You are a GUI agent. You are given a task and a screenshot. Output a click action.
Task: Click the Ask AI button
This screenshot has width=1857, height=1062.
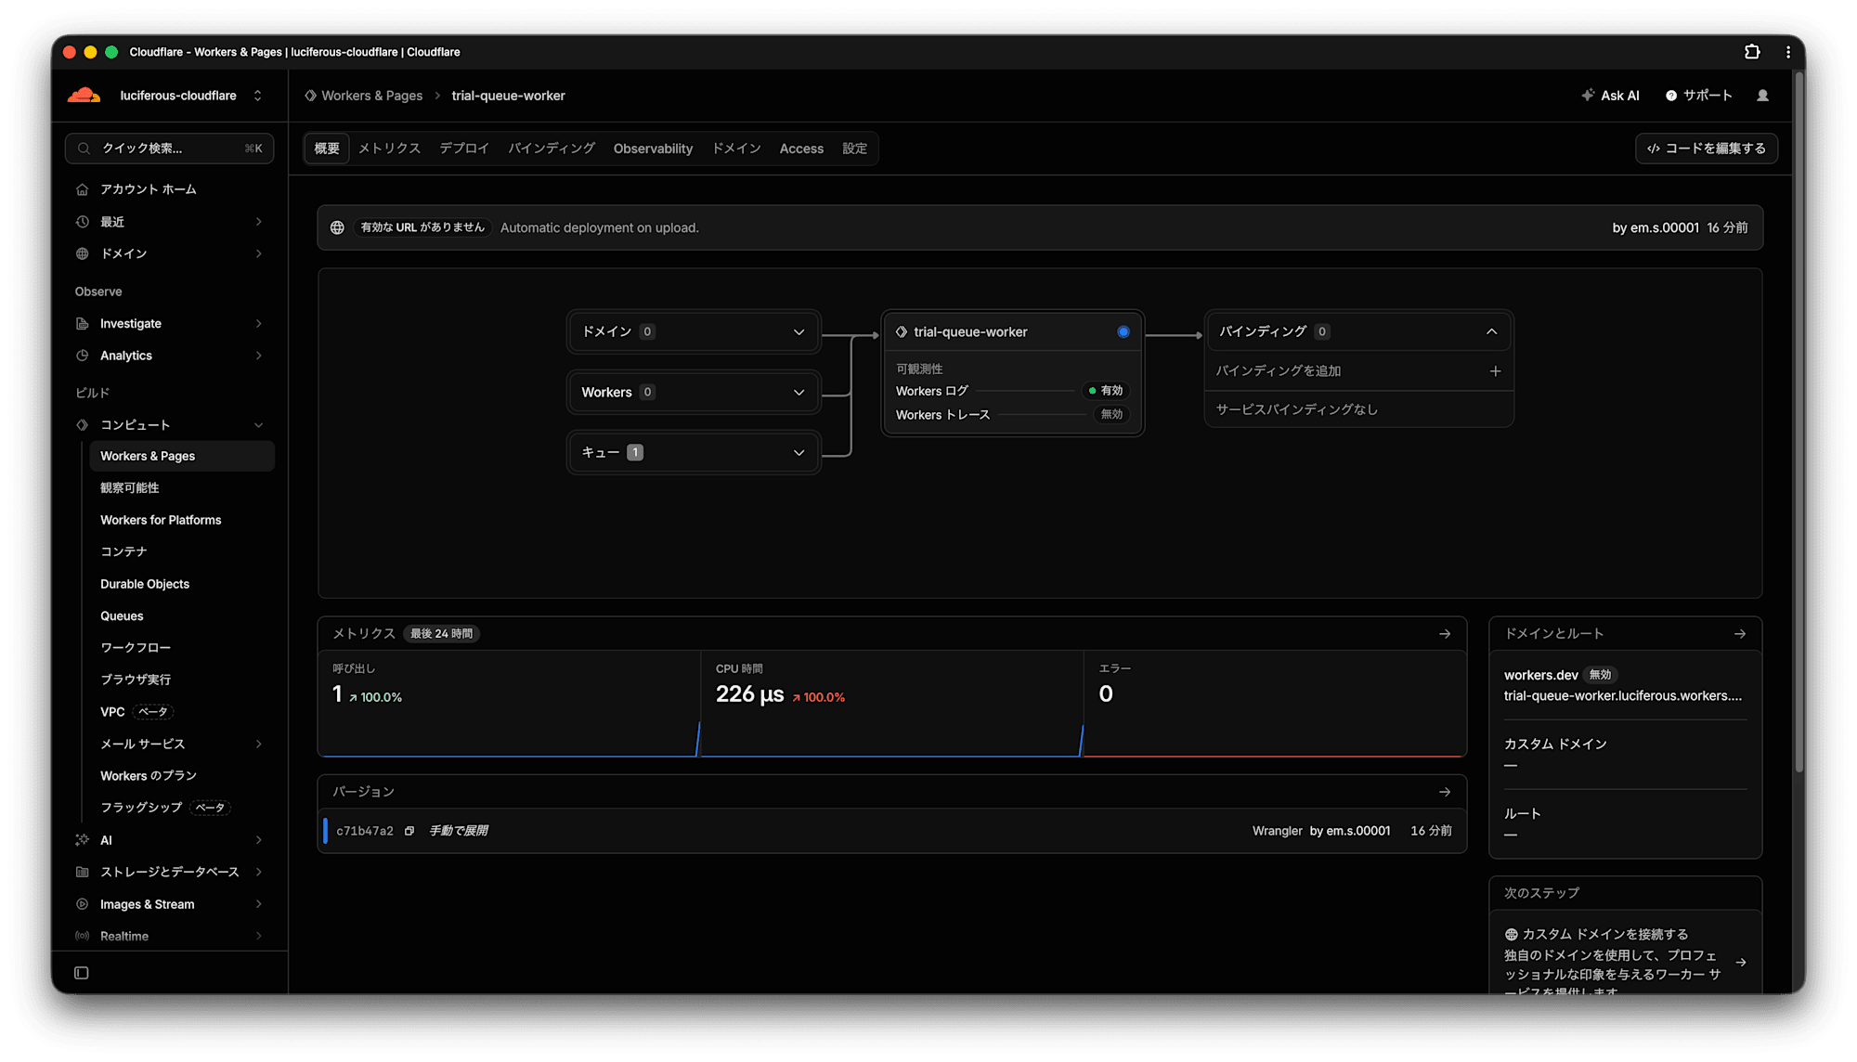tap(1611, 96)
